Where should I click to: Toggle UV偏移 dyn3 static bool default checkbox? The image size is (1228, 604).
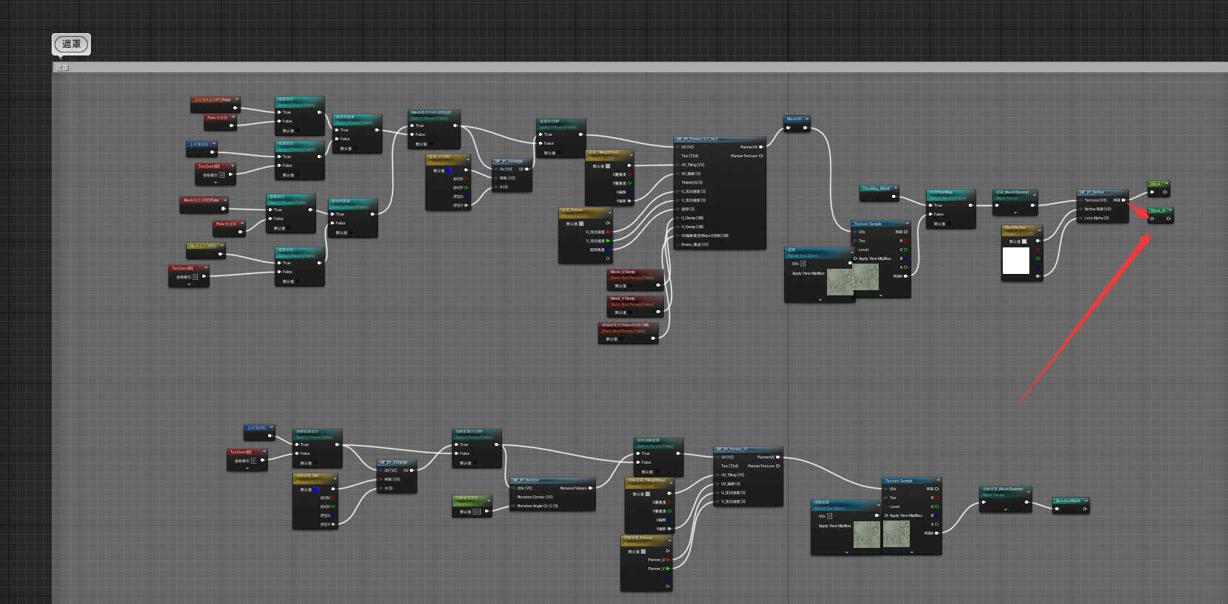pos(622,340)
